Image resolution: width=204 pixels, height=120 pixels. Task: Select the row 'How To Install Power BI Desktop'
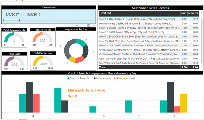click(x=148, y=32)
